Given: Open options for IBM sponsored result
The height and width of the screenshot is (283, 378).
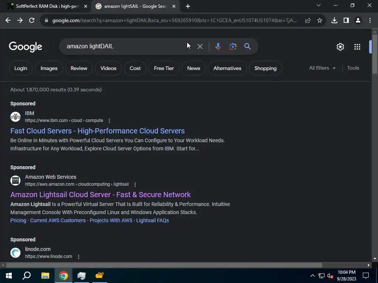Looking at the screenshot, I should click(109, 120).
